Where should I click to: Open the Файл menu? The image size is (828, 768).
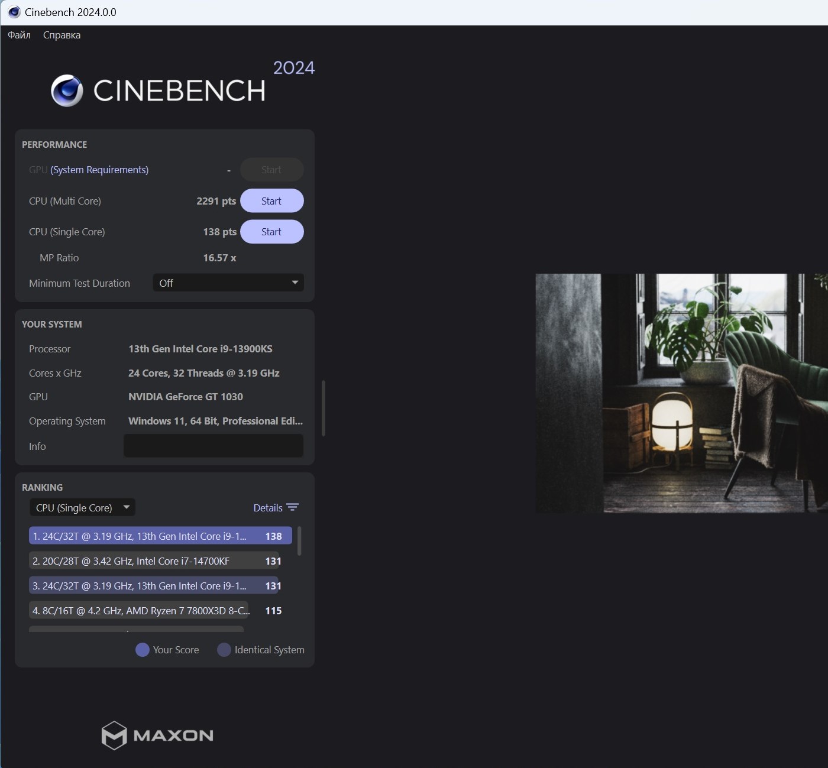click(19, 35)
